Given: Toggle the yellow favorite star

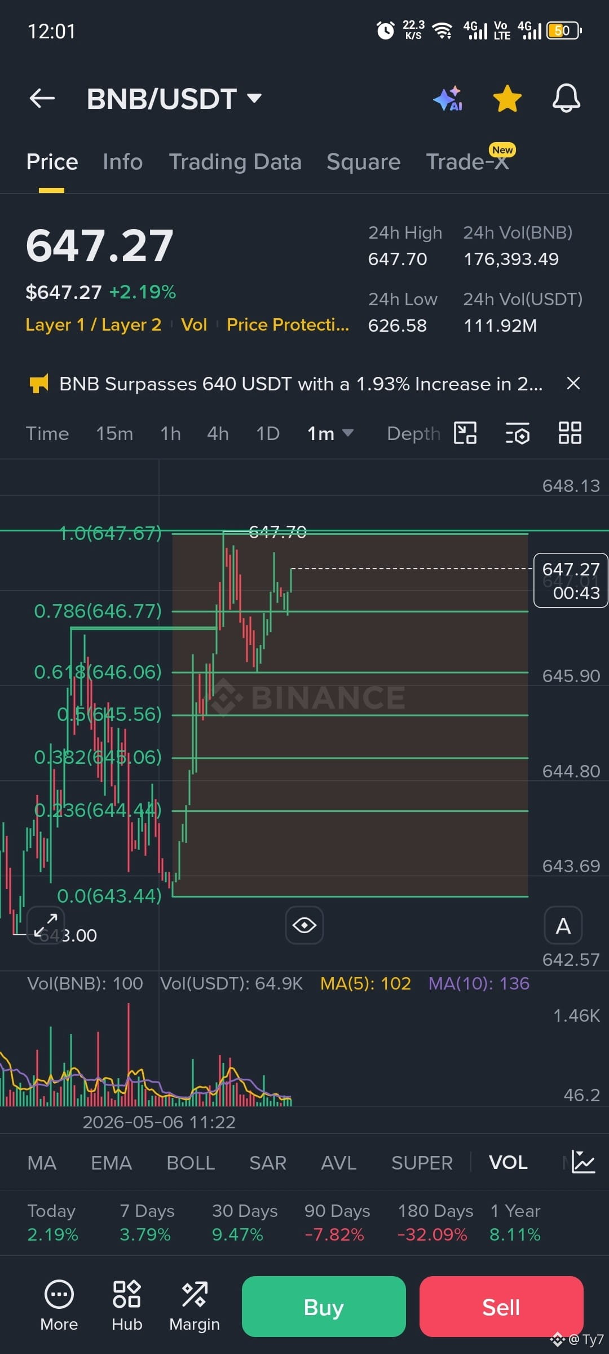Looking at the screenshot, I should [x=507, y=99].
